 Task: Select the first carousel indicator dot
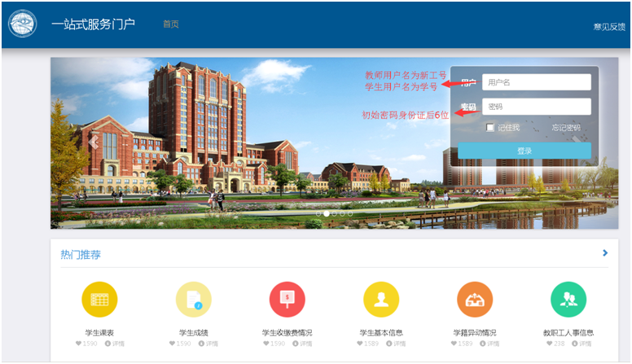click(x=318, y=213)
